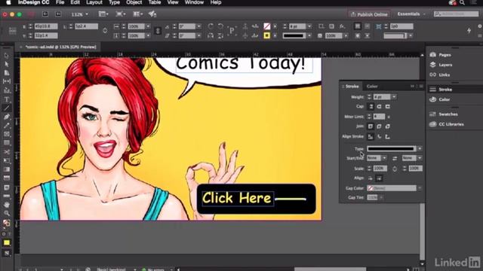The width and height of the screenshot is (483, 271).
Task: Open the File menu
Action: [60, 2]
